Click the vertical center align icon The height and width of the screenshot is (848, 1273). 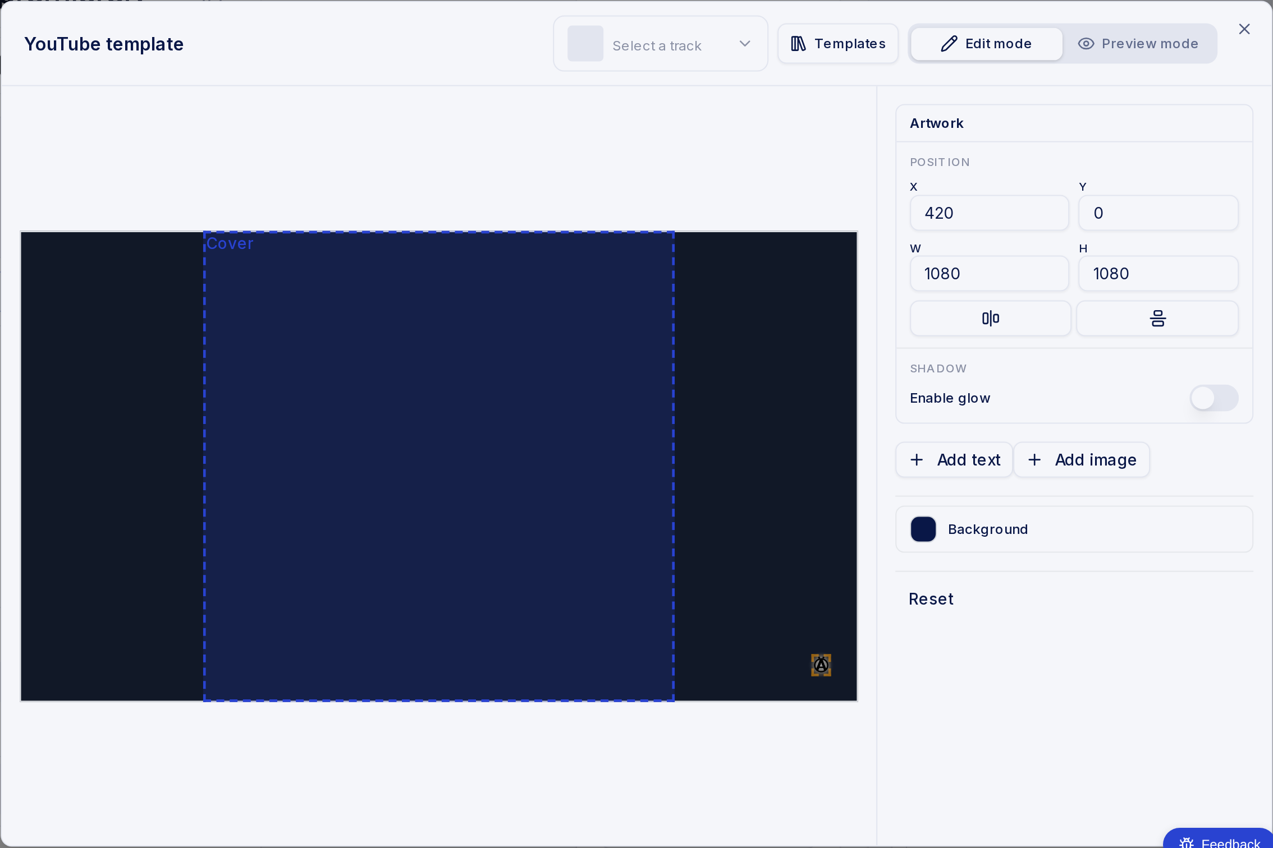(1157, 319)
